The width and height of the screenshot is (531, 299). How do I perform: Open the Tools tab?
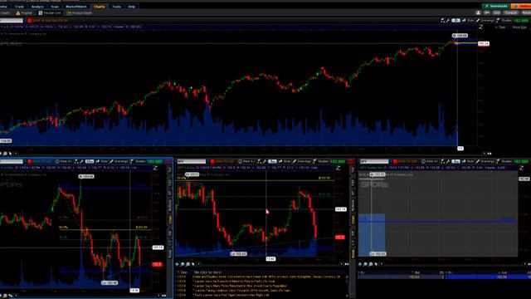(x=116, y=7)
